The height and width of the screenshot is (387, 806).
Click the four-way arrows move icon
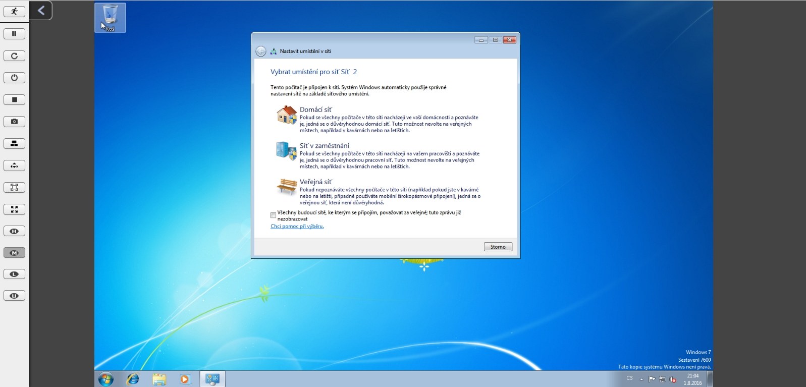pyautogui.click(x=14, y=165)
